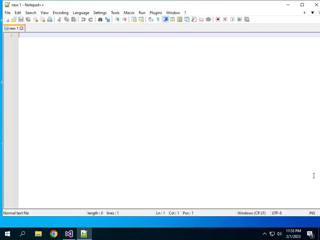320x240 pixels.
Task: Open the Windows Start menu
Action: (x=7, y=234)
